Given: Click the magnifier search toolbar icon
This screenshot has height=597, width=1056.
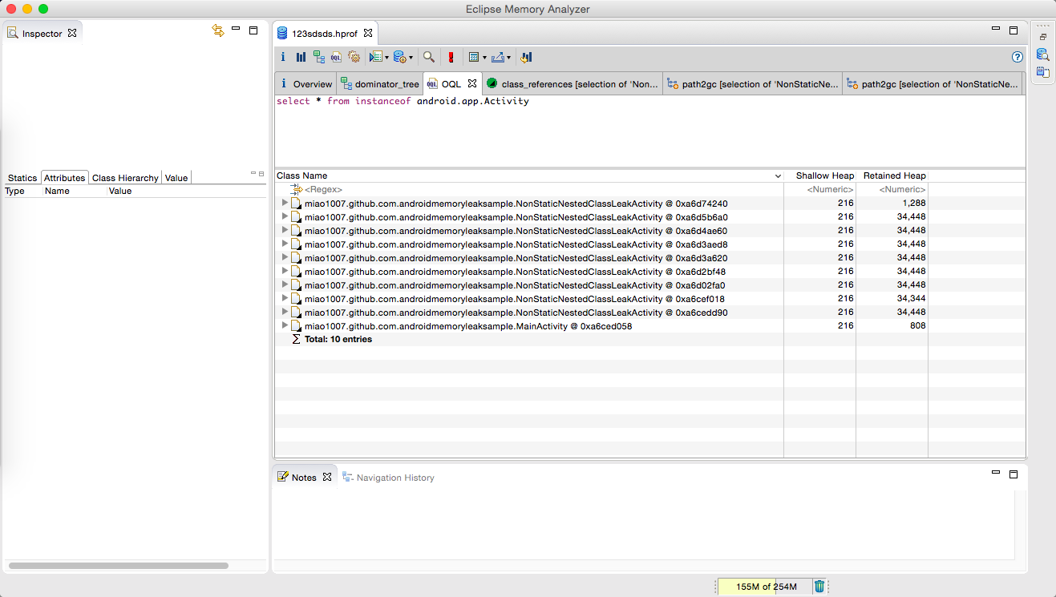Looking at the screenshot, I should 429,57.
